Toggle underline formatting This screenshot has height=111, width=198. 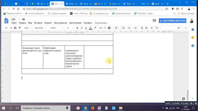[x=86, y=28]
